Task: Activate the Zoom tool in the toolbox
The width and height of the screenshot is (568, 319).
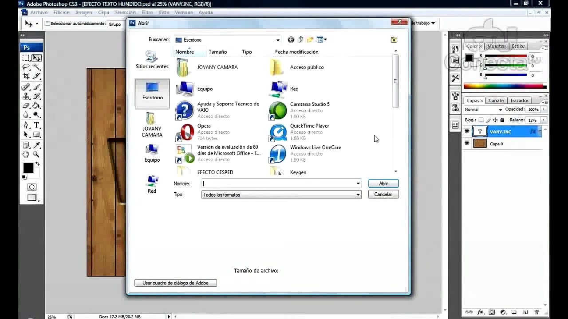Action: click(x=36, y=154)
